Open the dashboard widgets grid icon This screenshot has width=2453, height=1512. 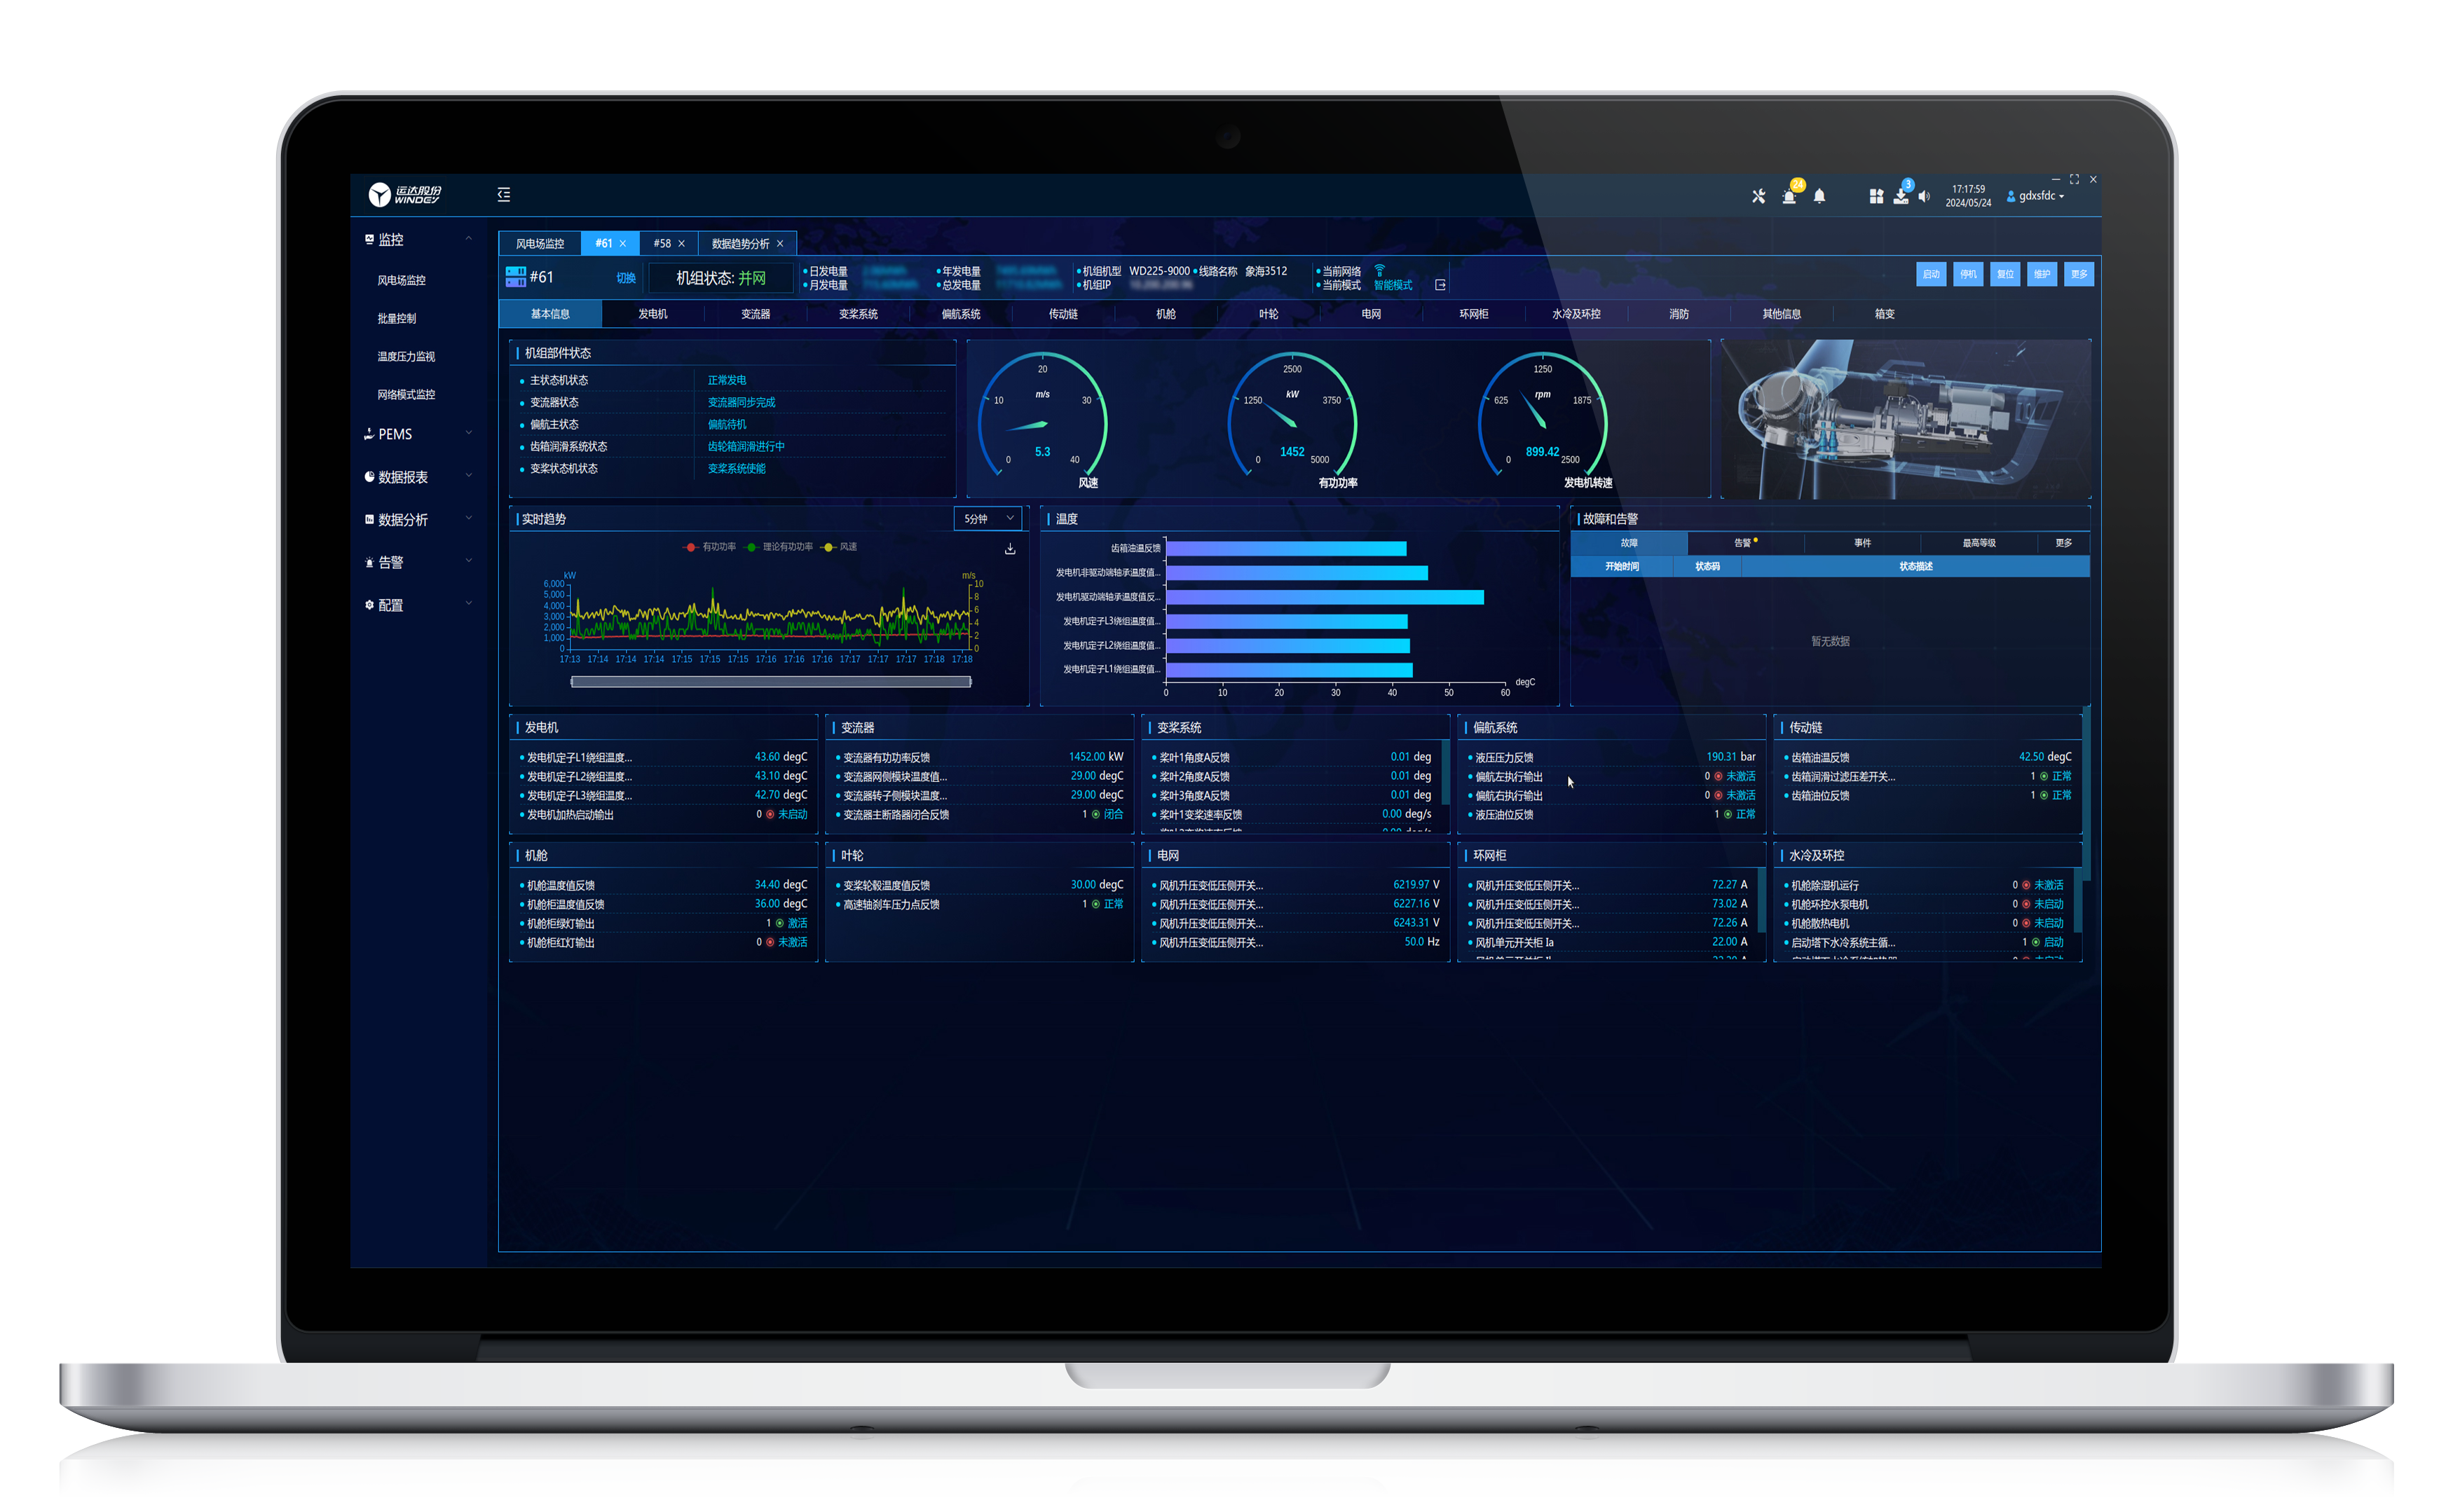coord(1876,197)
